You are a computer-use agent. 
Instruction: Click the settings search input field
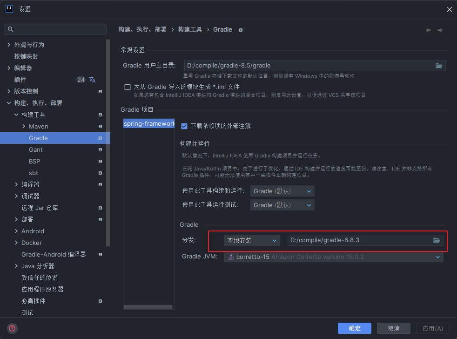55,29
